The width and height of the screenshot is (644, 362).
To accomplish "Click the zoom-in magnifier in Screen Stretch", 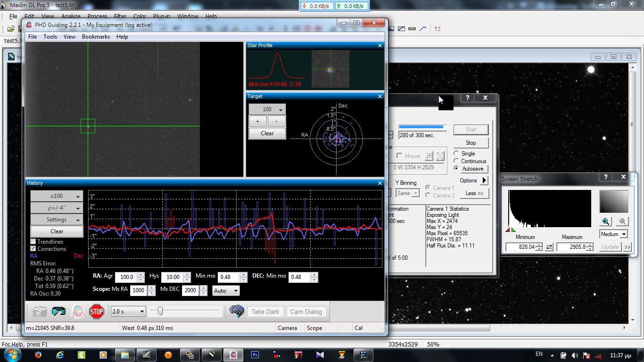I will [606, 222].
